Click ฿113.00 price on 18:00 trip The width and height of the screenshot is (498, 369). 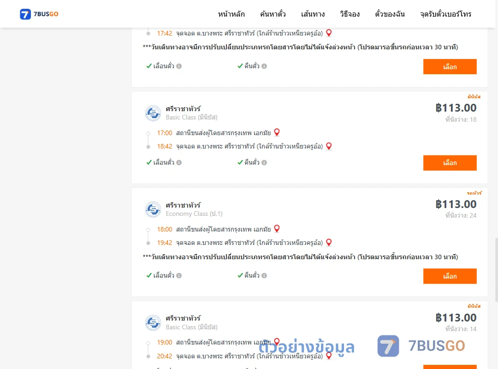point(456,204)
